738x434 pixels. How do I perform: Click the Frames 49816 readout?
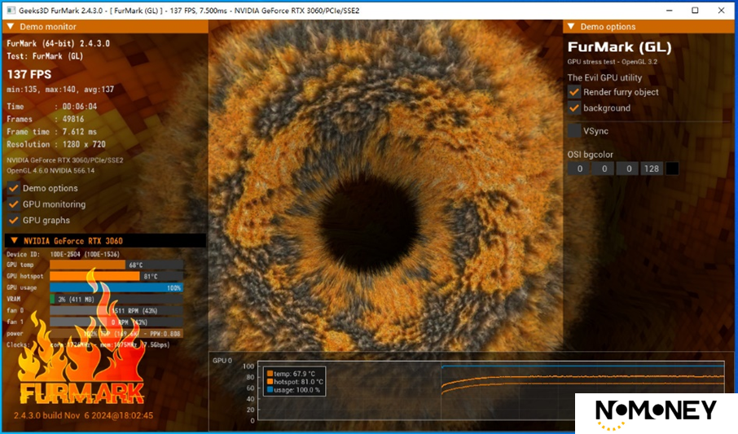point(45,119)
